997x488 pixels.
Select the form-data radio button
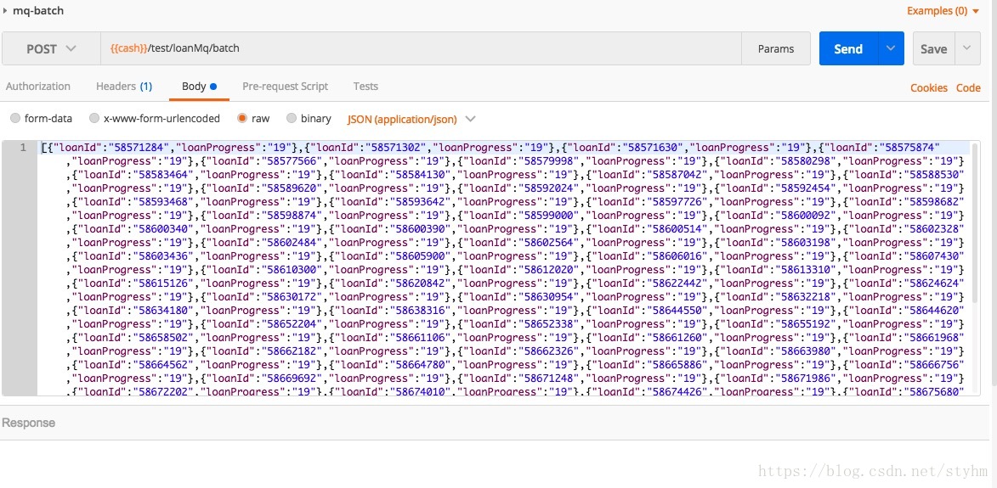pyautogui.click(x=15, y=118)
